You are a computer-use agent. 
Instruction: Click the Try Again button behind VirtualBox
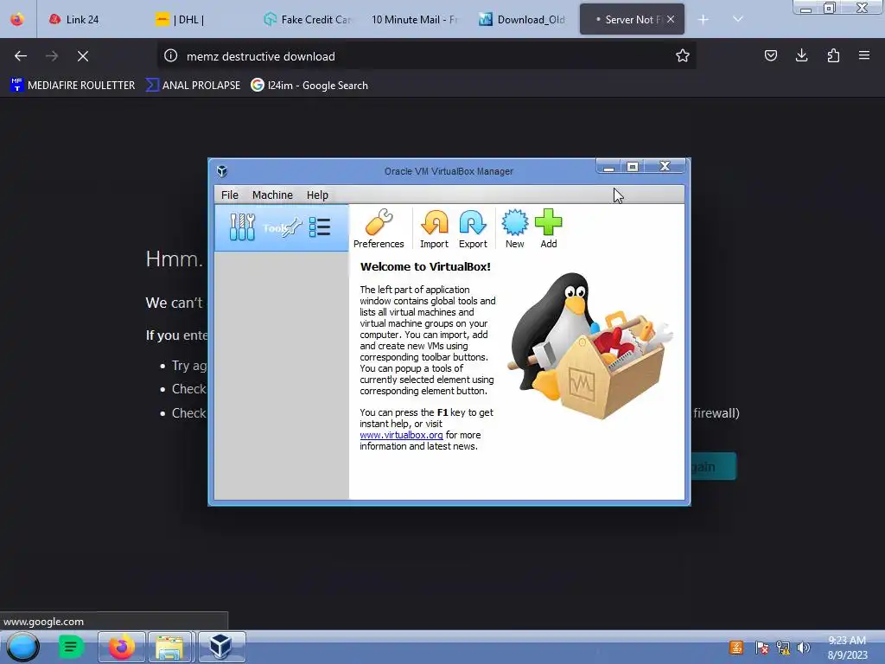(x=713, y=466)
